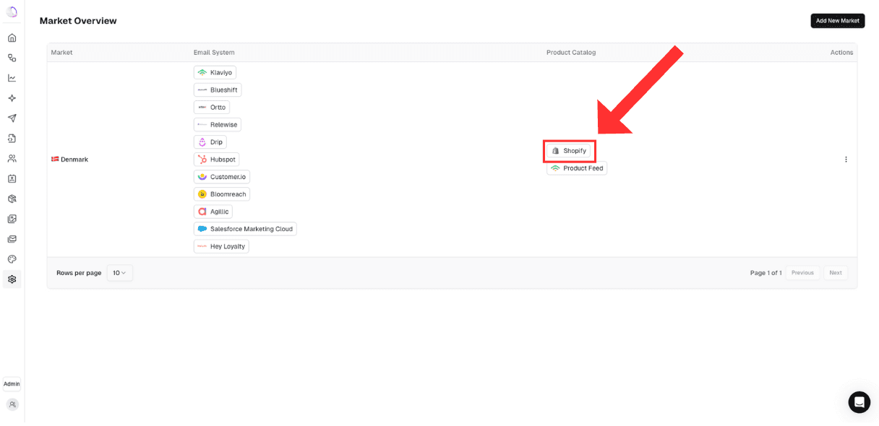Click the Admin badge in sidebar
Viewport: 879px width, 426px height.
coord(12,384)
